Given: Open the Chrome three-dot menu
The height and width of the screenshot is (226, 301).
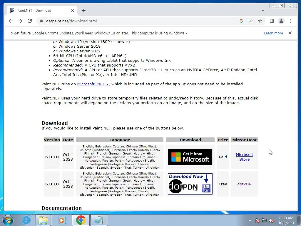Looking at the screenshot, I should 291,21.
